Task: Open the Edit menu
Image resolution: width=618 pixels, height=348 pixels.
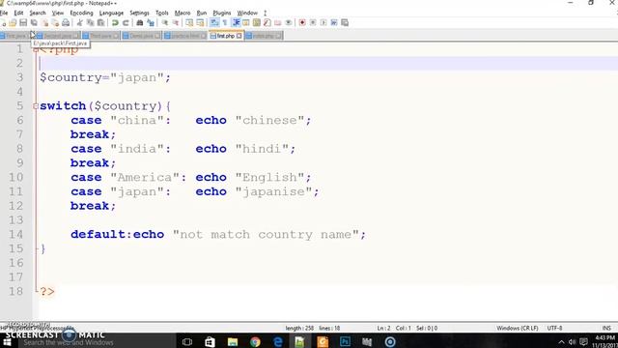Action: tap(18, 13)
